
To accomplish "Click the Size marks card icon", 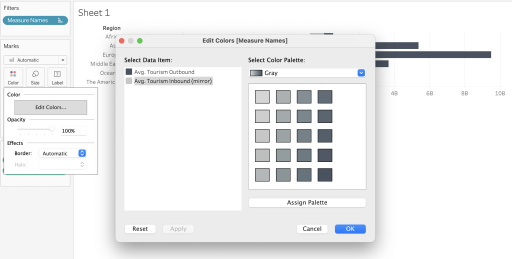I will (x=35, y=74).
